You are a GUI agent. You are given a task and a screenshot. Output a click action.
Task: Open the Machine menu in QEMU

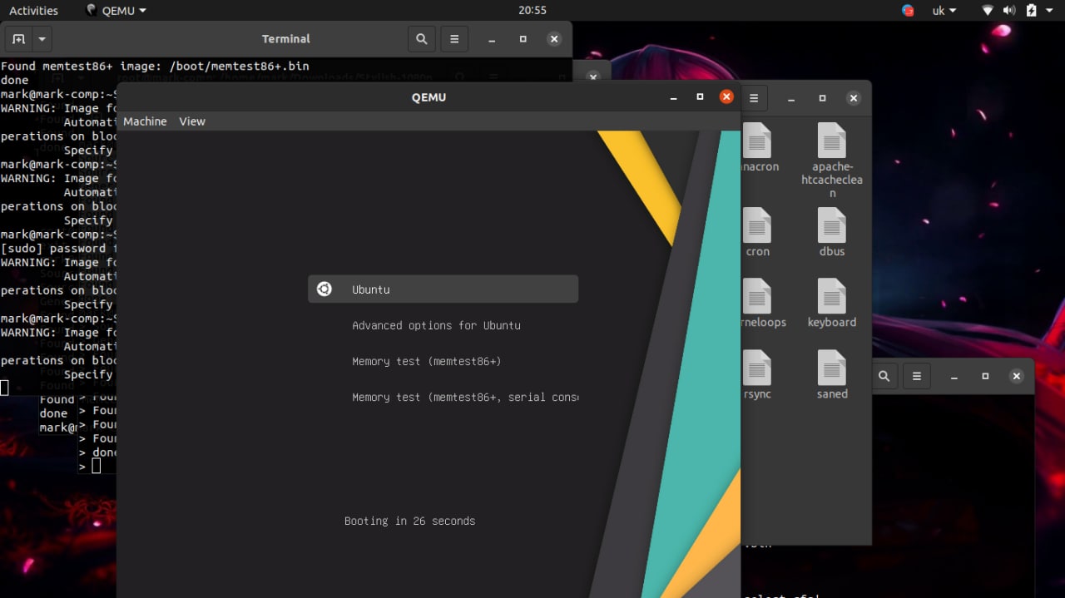(145, 121)
